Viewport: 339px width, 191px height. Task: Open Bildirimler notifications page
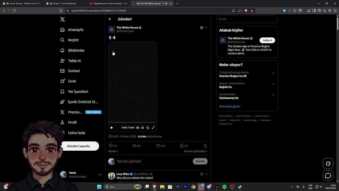click(73, 50)
